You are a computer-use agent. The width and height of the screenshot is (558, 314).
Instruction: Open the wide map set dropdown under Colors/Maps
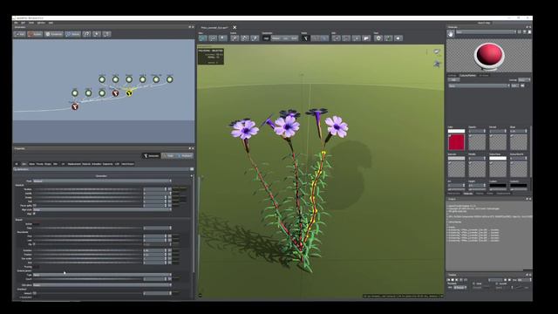479,85
